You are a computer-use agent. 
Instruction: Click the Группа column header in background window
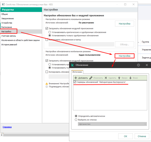pos(145,42)
